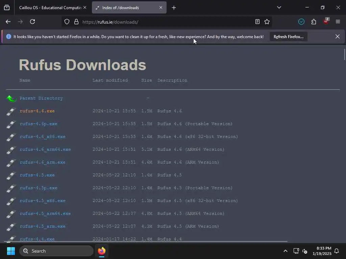Click the USB icon beside rufus-4.6_arm64.exe
346x259 pixels.
(x=11, y=150)
